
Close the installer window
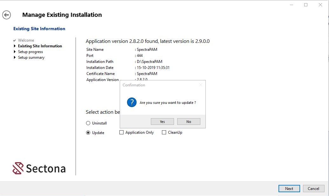pyautogui.click(x=320, y=5)
